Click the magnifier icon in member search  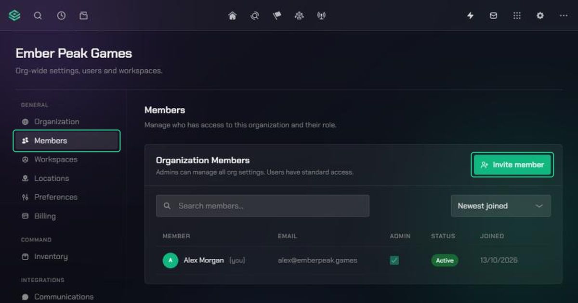167,206
